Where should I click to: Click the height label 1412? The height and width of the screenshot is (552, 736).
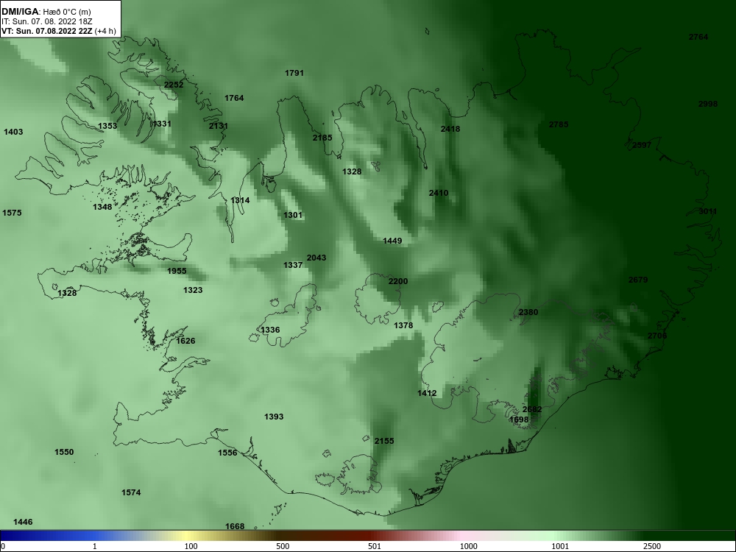[427, 393]
